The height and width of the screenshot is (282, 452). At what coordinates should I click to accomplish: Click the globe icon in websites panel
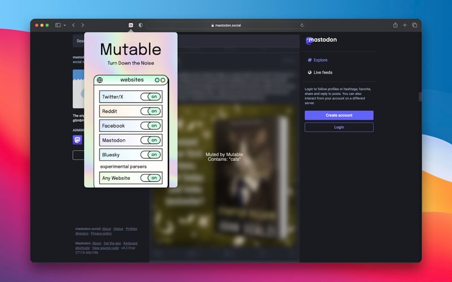coord(100,80)
